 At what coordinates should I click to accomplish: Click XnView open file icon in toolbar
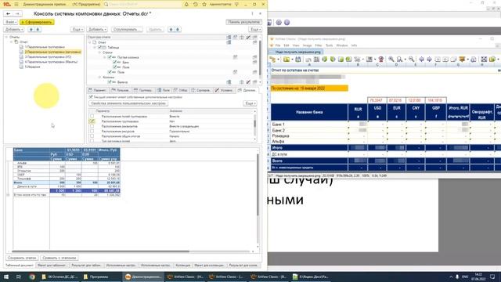coord(287,60)
